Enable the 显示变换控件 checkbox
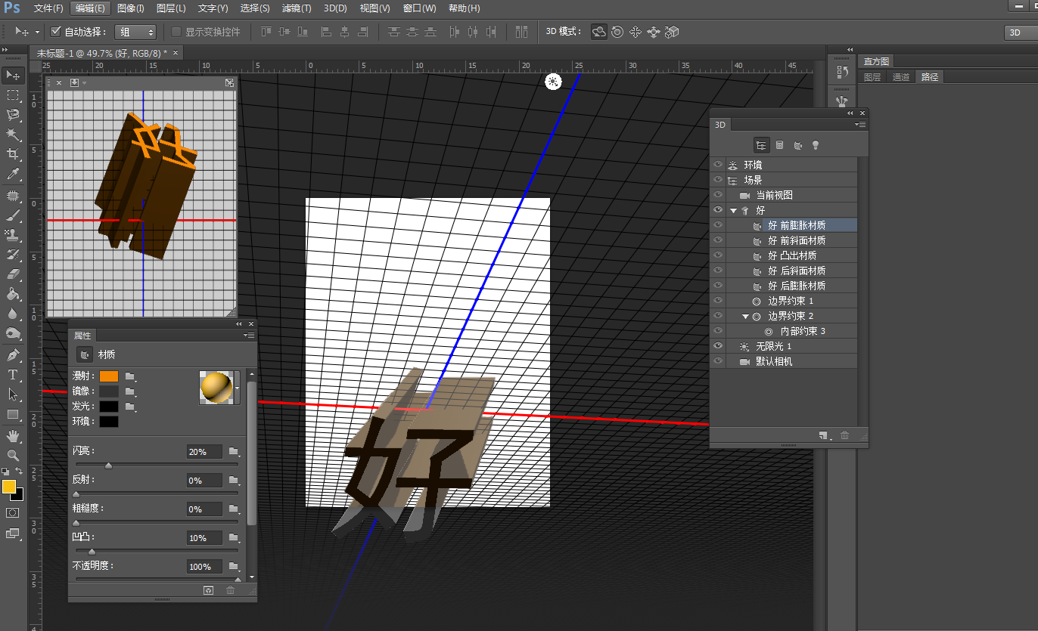 click(x=176, y=32)
